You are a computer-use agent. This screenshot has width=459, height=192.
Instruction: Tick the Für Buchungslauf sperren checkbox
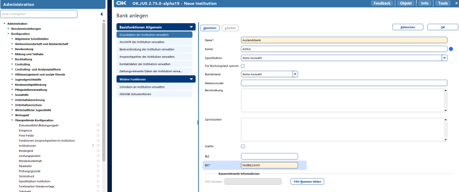243,66
